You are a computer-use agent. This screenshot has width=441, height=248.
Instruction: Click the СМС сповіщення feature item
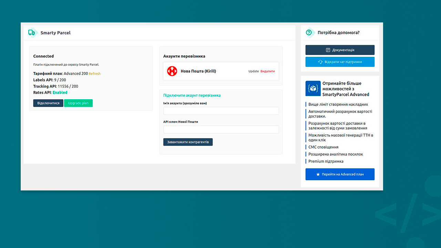[x=323, y=147]
